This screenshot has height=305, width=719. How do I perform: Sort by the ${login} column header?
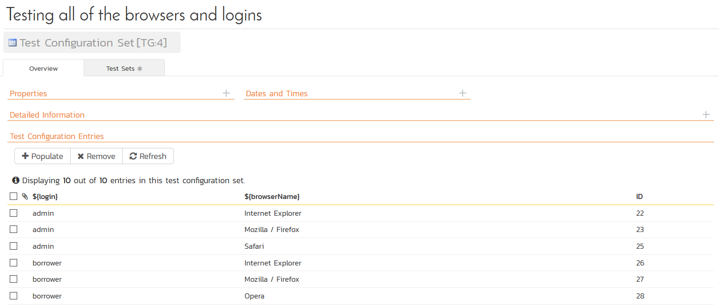[x=45, y=197]
